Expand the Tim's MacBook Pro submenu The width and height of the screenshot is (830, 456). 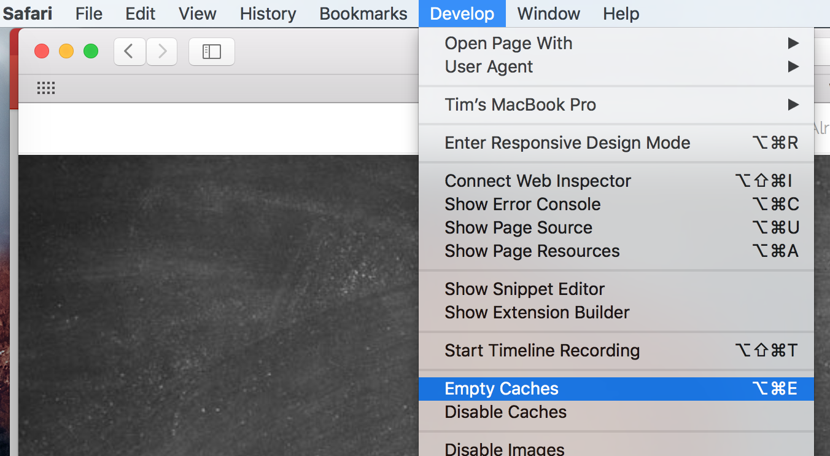pyautogui.click(x=616, y=104)
